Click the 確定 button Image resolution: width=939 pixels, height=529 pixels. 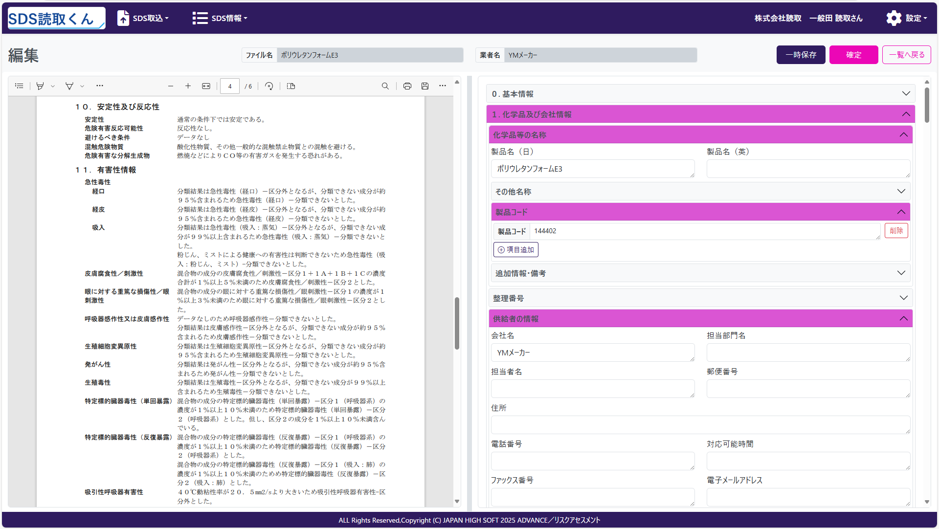coord(853,55)
